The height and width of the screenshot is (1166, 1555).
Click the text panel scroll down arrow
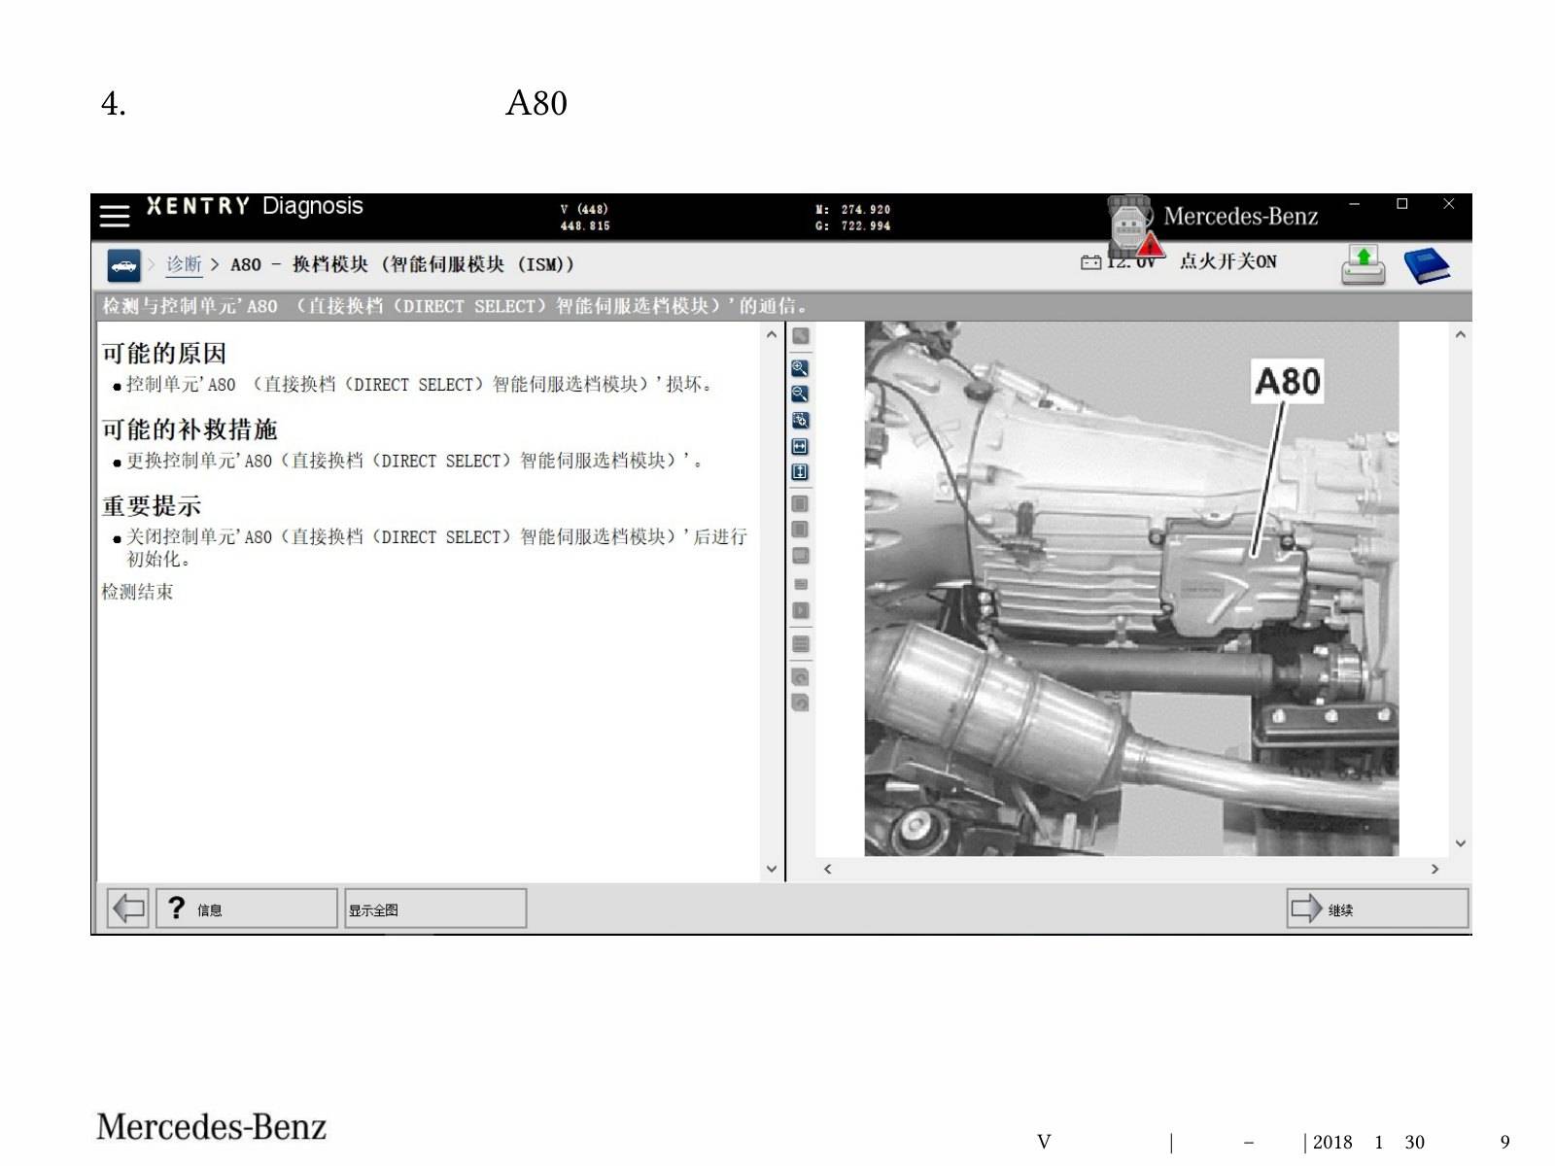click(772, 869)
